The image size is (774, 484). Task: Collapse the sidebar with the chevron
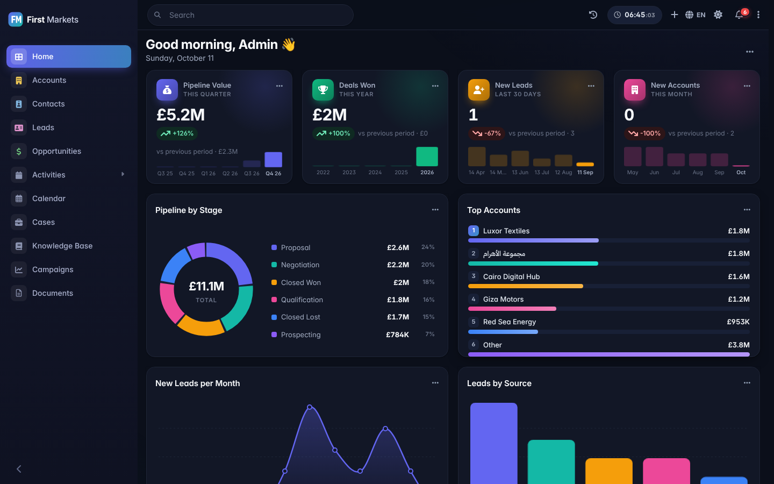(19, 469)
